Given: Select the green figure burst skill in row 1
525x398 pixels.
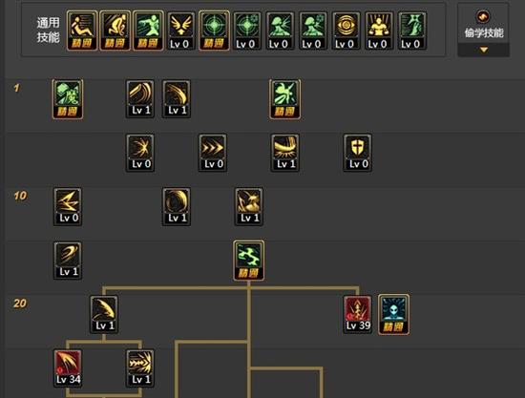Looking at the screenshot, I should tap(285, 99).
